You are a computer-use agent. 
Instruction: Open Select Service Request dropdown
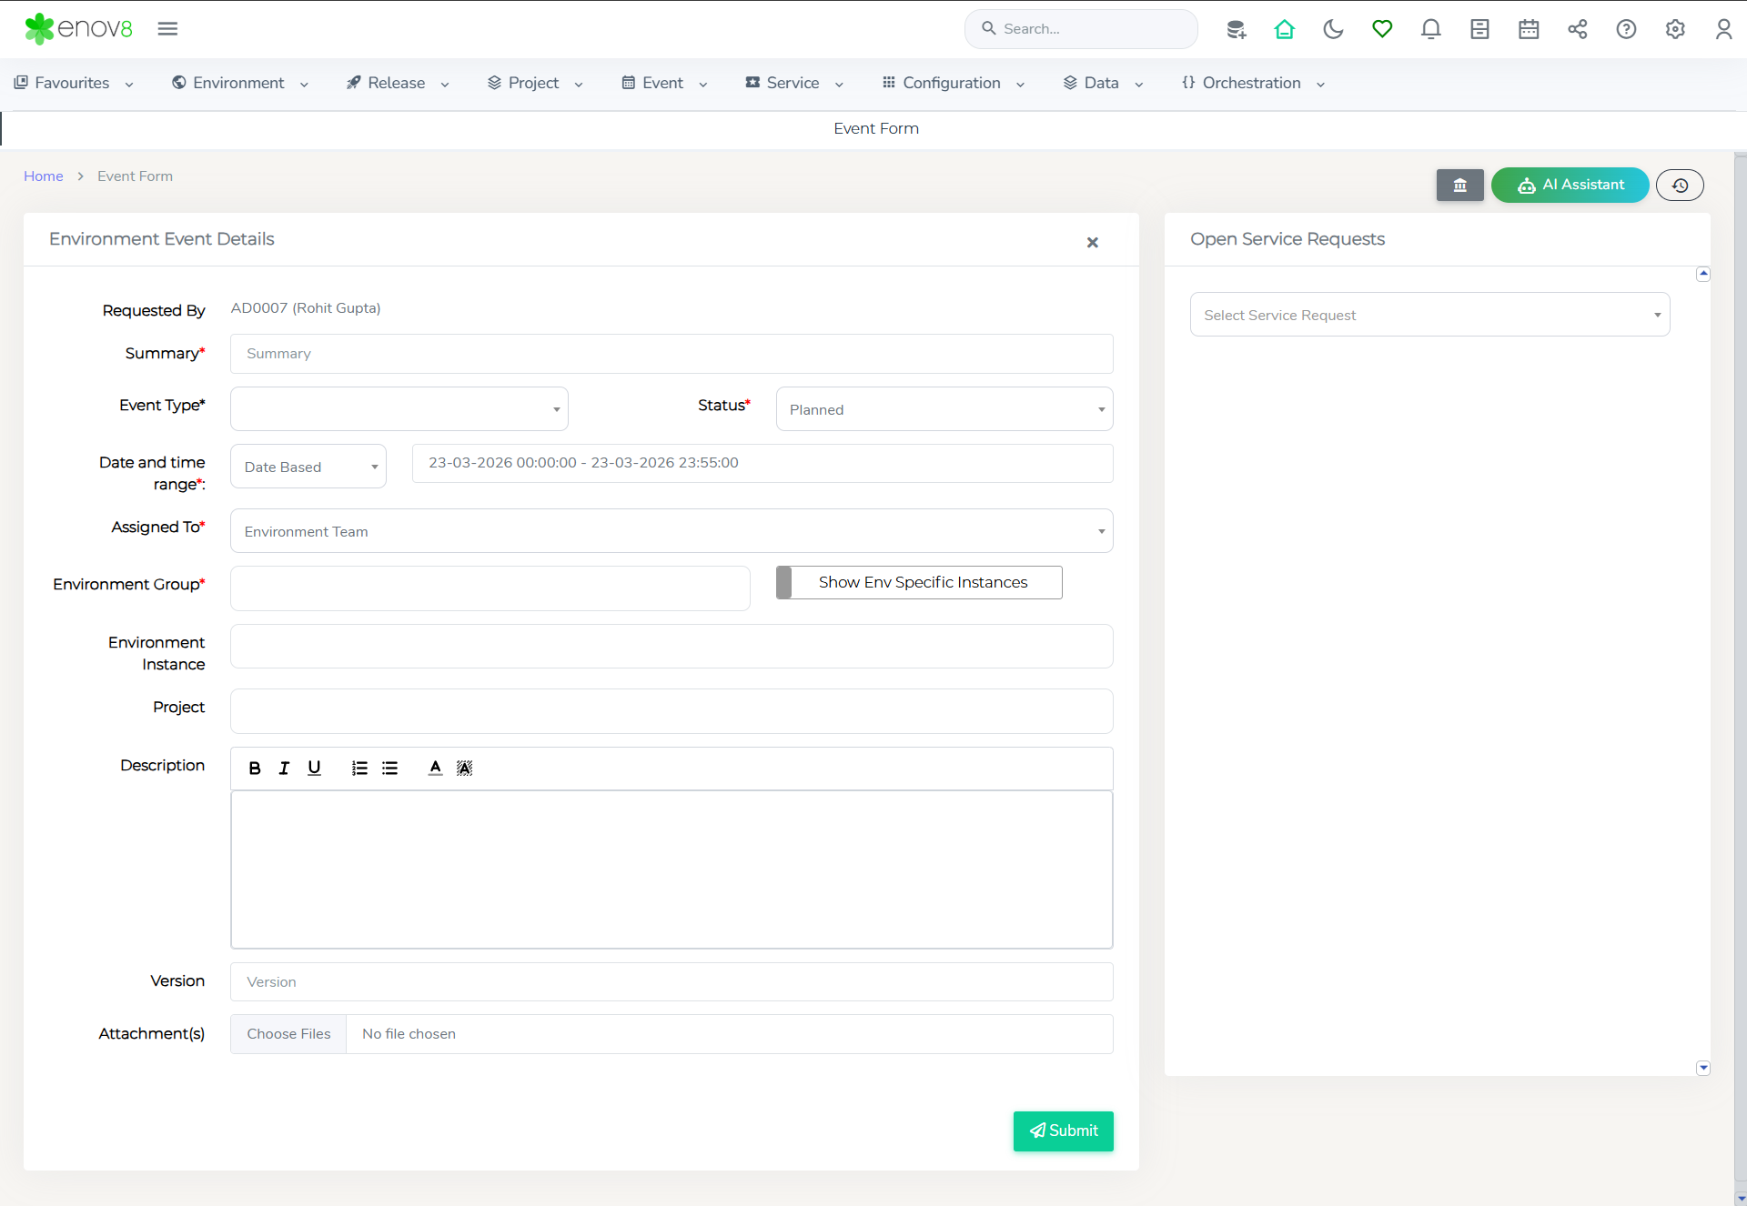[x=1429, y=315]
